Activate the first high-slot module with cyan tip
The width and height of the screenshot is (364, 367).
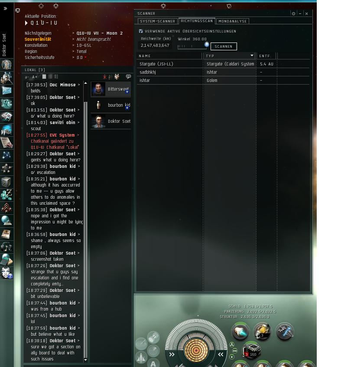click(x=240, y=332)
